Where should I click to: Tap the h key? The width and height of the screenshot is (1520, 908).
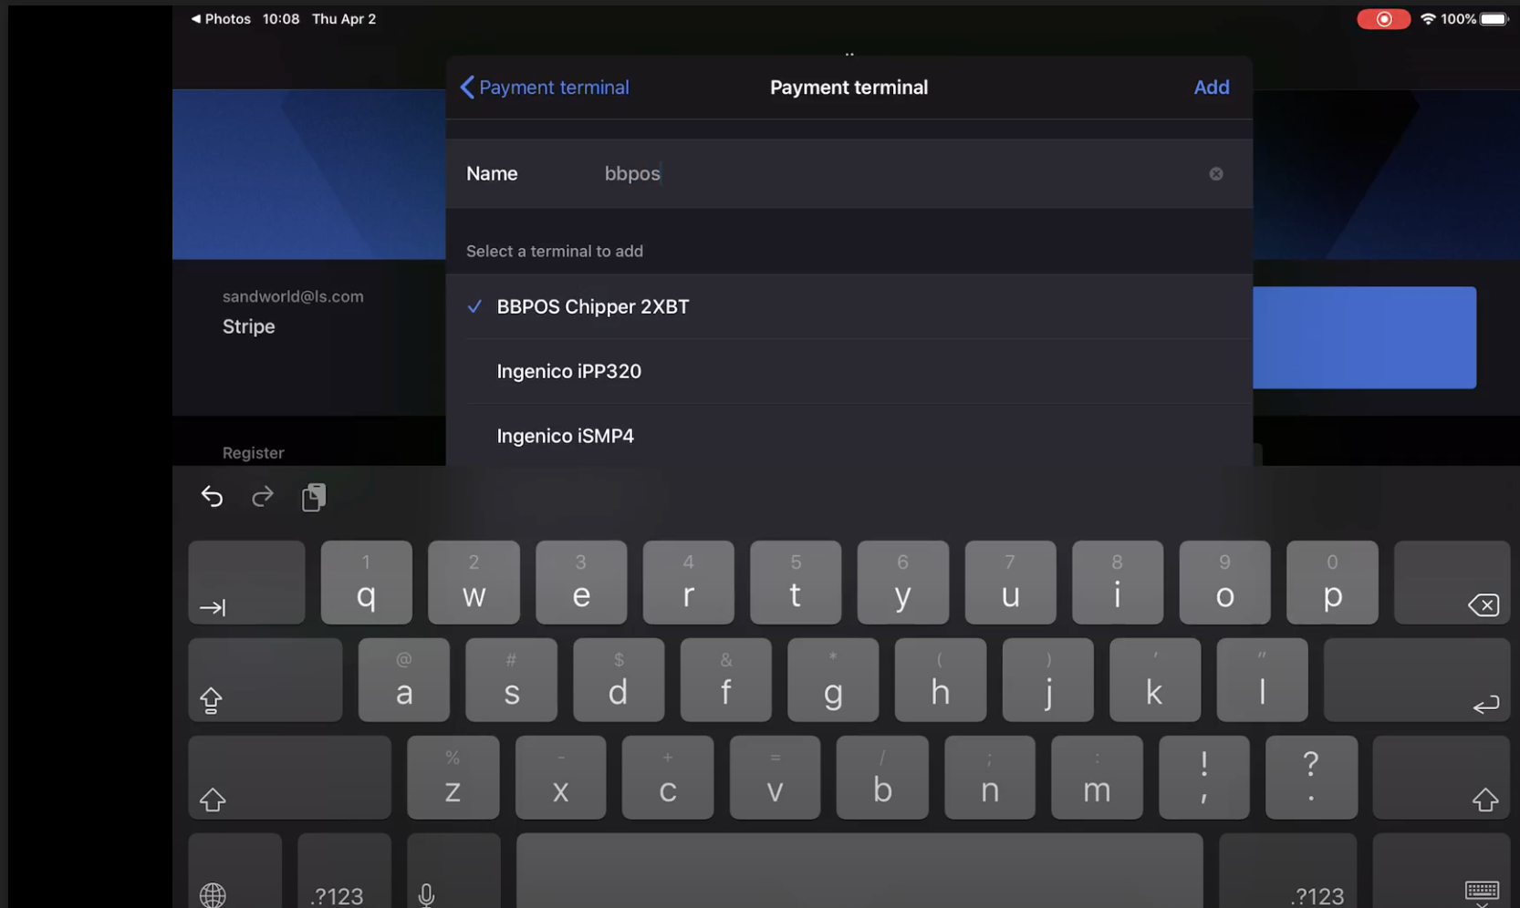coord(941,680)
